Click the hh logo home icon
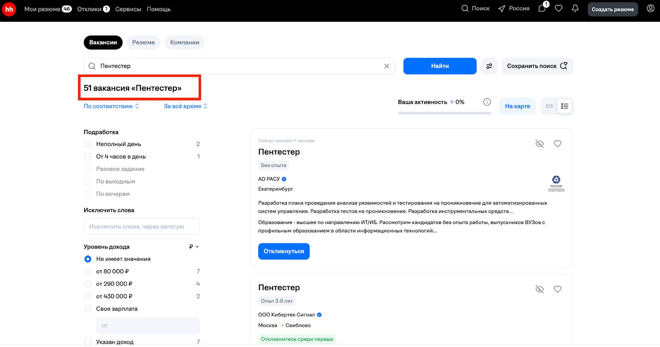 (x=9, y=9)
